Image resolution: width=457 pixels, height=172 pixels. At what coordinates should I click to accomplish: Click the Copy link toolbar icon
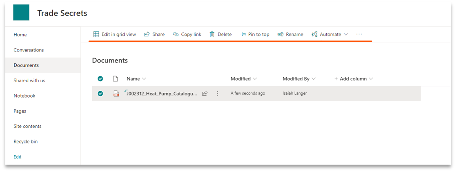176,34
